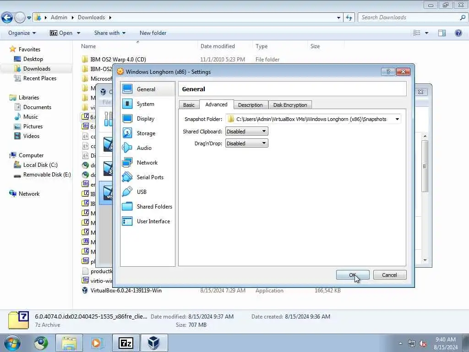Click the Explorer help icon

[x=458, y=33]
